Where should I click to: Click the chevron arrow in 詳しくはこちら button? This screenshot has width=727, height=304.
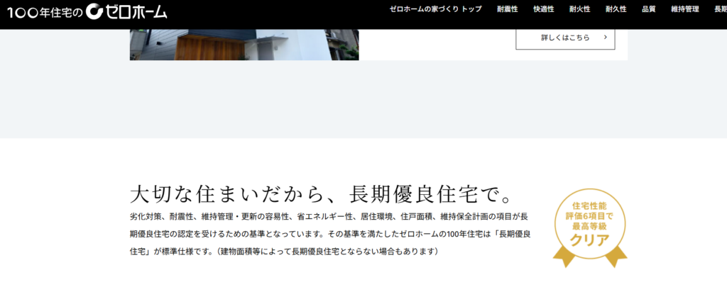coord(605,38)
